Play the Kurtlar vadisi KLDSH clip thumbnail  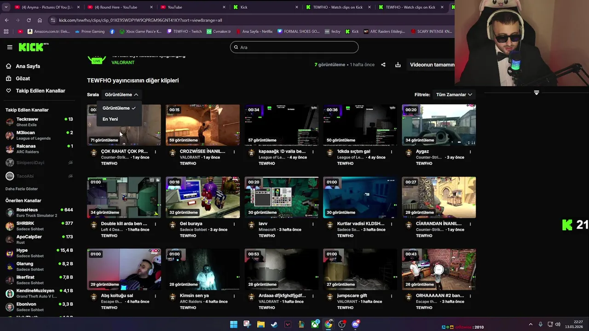(360, 197)
